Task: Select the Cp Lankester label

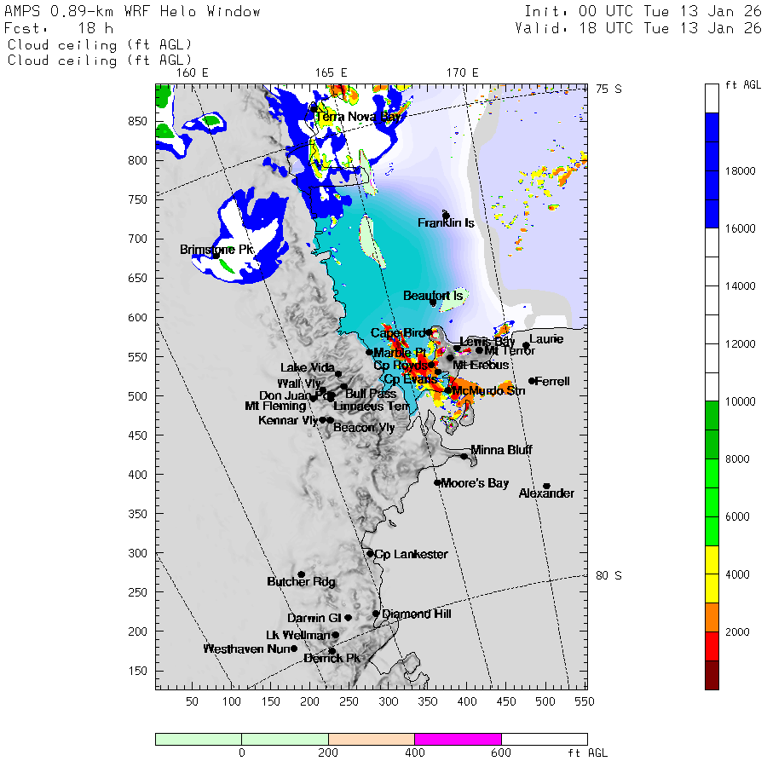Action: click(411, 554)
